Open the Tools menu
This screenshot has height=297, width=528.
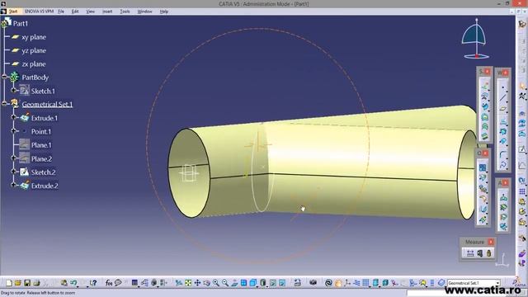pyautogui.click(x=125, y=12)
